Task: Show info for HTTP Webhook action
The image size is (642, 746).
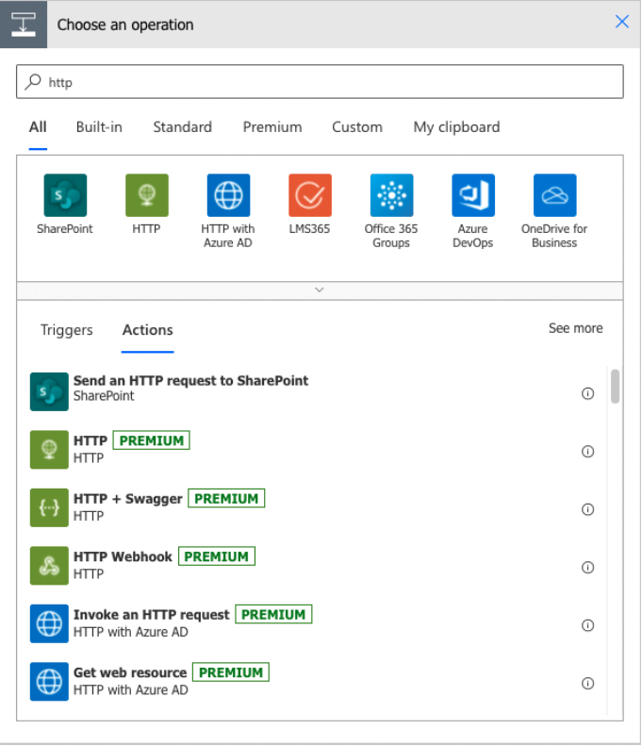Action: pyautogui.click(x=588, y=568)
